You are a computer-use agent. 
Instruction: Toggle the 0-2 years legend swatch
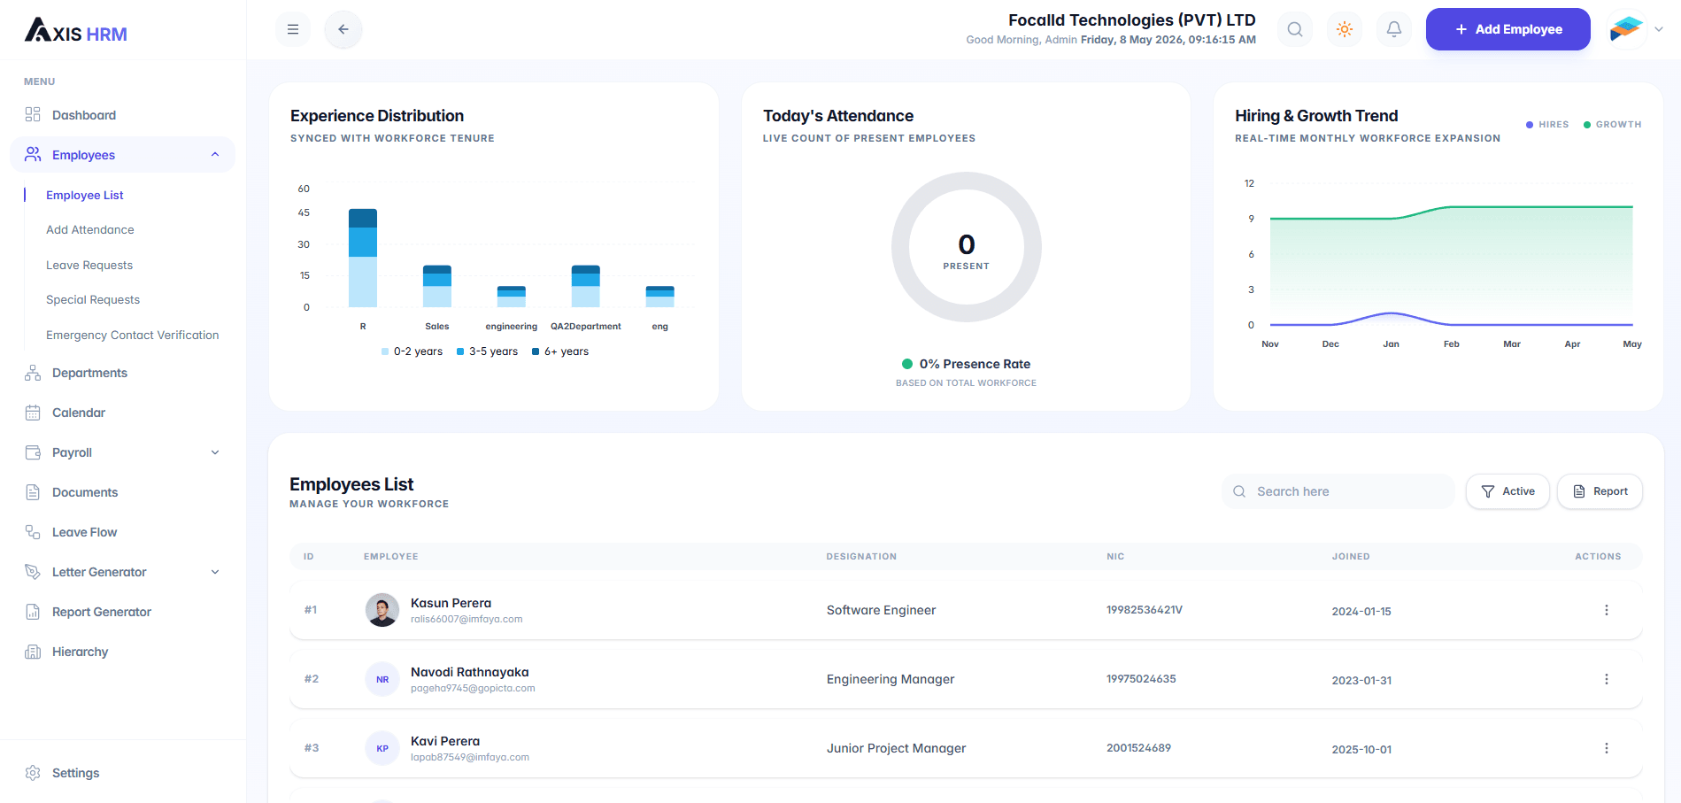pos(385,351)
